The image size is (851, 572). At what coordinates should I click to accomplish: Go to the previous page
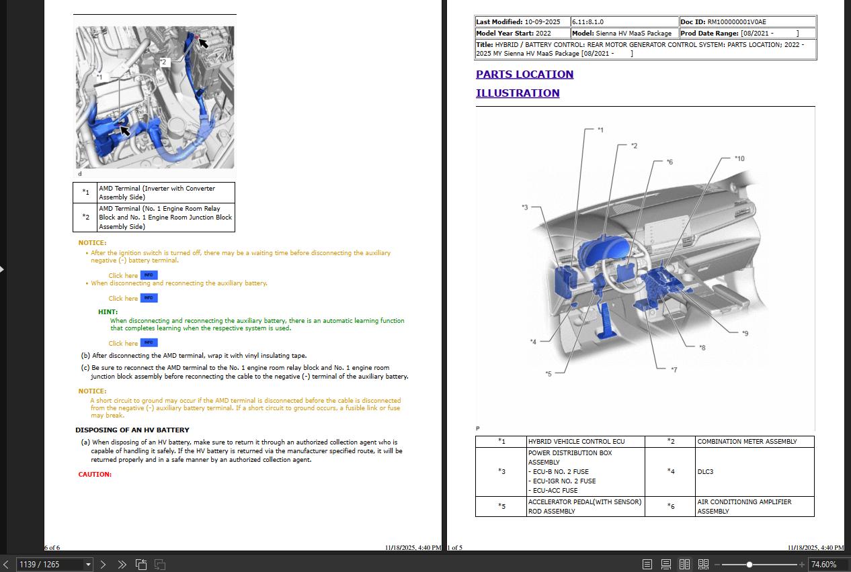5,564
